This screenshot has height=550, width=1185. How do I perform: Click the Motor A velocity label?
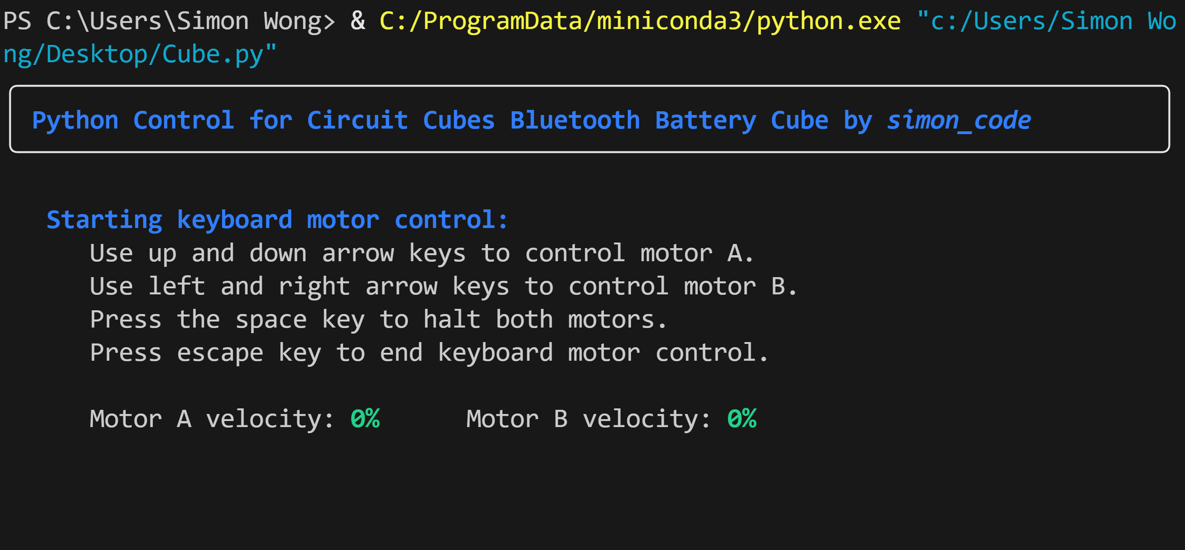click(212, 419)
